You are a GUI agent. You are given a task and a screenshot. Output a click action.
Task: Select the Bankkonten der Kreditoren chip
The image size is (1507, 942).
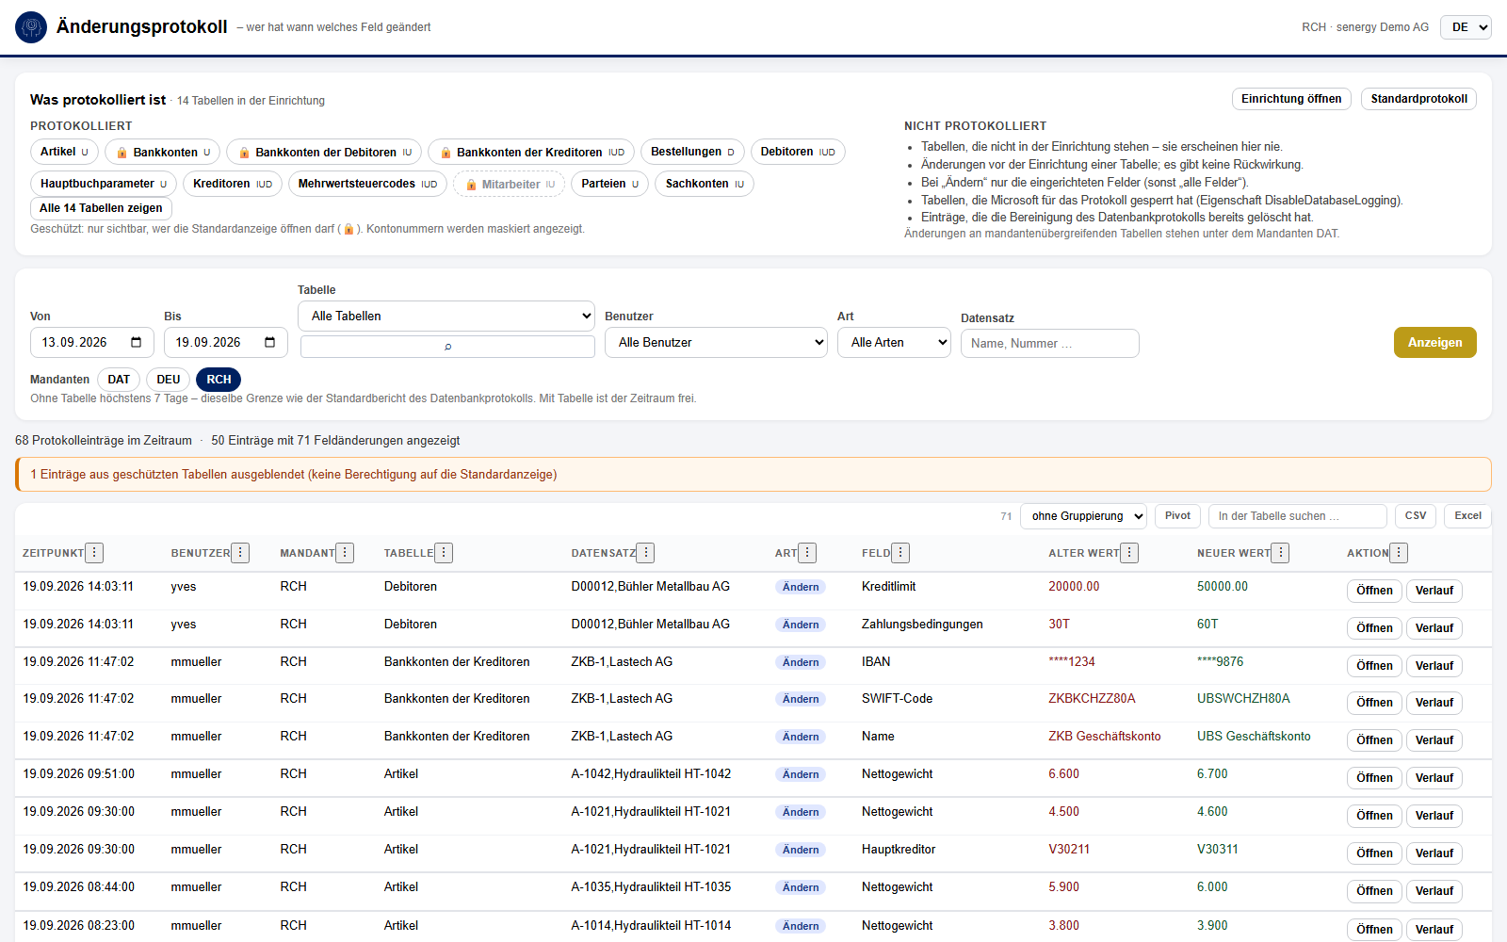(x=531, y=152)
